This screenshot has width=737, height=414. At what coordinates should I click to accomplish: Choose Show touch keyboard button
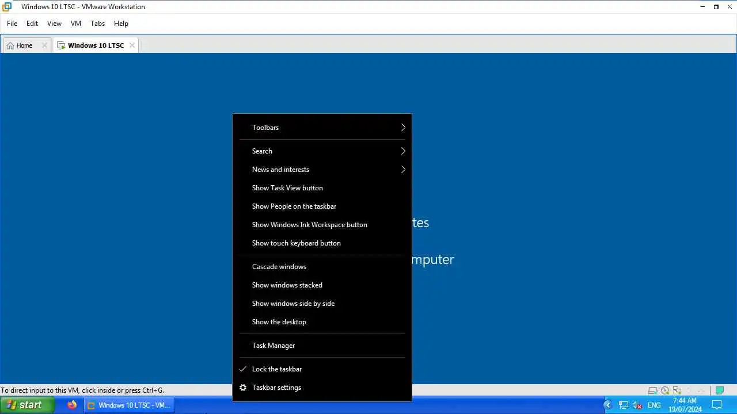click(322, 243)
